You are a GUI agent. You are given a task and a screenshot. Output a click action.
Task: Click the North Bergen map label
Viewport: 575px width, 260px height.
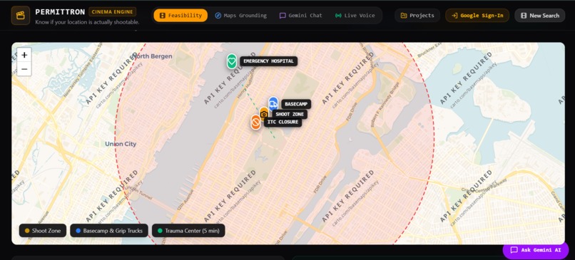pyautogui.click(x=152, y=56)
